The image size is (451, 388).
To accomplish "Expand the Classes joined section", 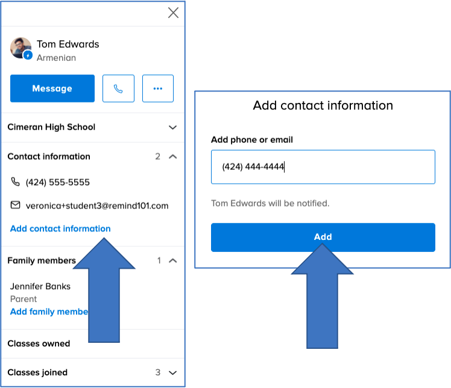I will tap(172, 372).
